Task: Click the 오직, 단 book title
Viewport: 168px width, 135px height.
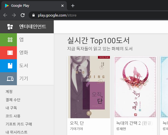Action: (x=77, y=123)
